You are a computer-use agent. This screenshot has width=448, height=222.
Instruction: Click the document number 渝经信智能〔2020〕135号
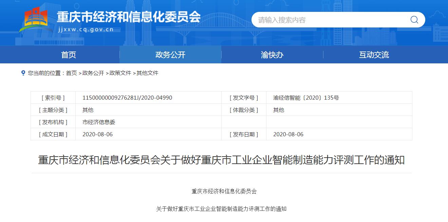coord(306,98)
